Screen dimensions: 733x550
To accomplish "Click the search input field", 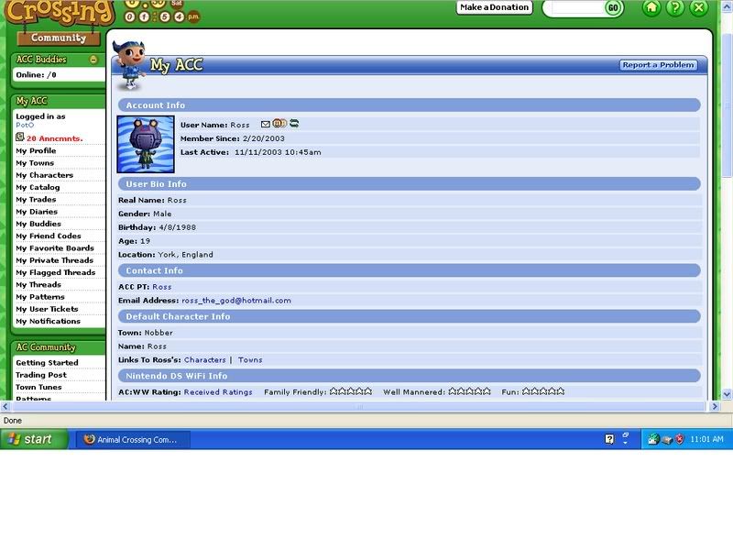I will (x=574, y=7).
